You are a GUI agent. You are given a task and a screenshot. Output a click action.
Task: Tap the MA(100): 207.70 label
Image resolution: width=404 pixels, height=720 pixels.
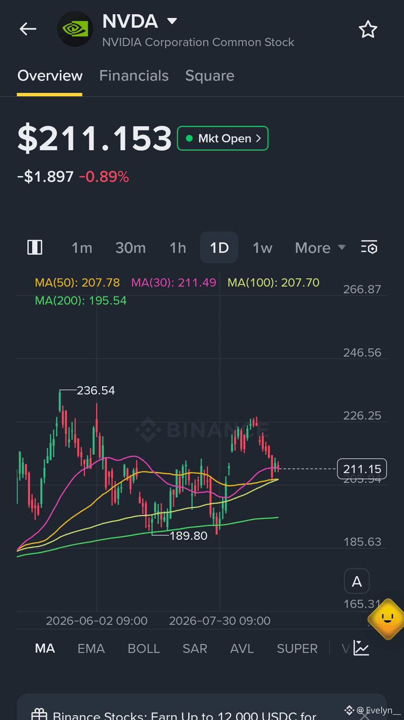273,282
